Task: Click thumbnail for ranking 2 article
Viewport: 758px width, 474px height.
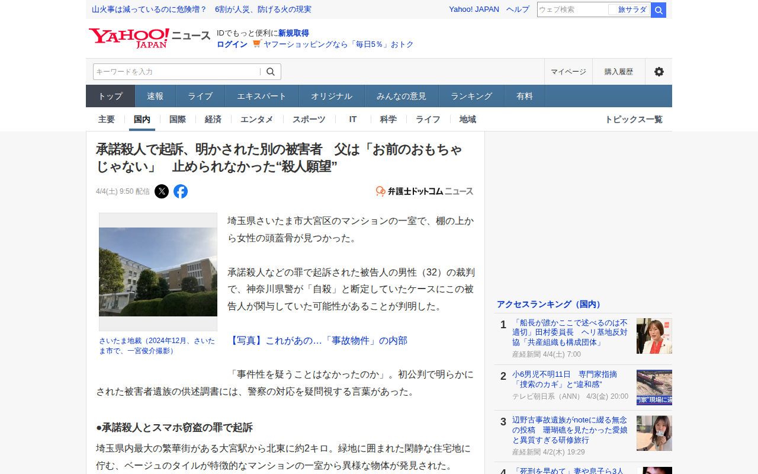Action: 654,387
